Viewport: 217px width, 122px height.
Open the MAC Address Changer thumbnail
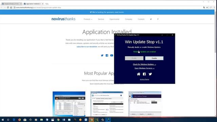point(145,104)
